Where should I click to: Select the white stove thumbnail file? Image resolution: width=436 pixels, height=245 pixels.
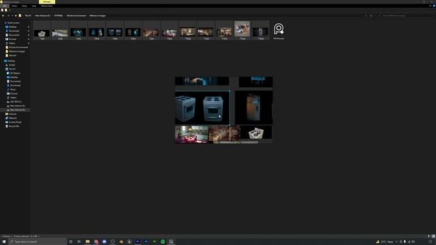pos(42,31)
